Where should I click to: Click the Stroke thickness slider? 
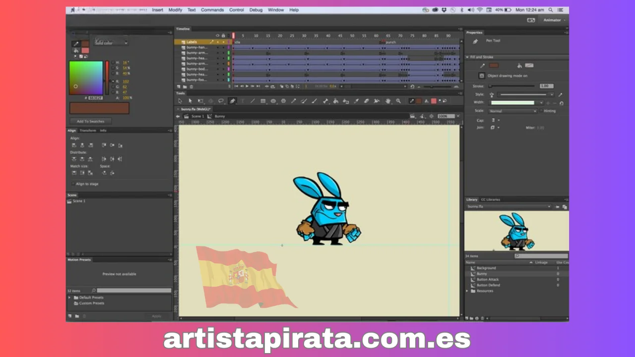(512, 86)
